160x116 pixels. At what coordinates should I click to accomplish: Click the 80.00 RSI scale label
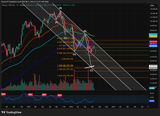pos(152,93)
